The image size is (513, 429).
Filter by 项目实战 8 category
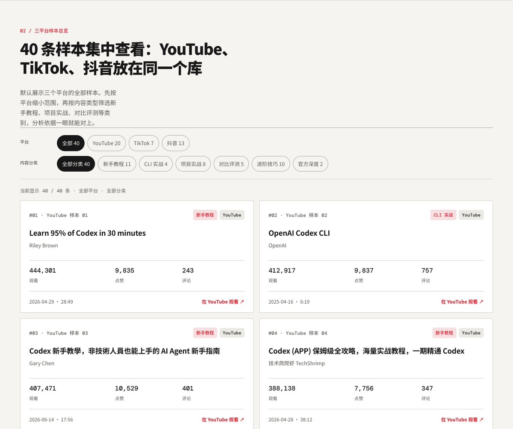point(193,164)
